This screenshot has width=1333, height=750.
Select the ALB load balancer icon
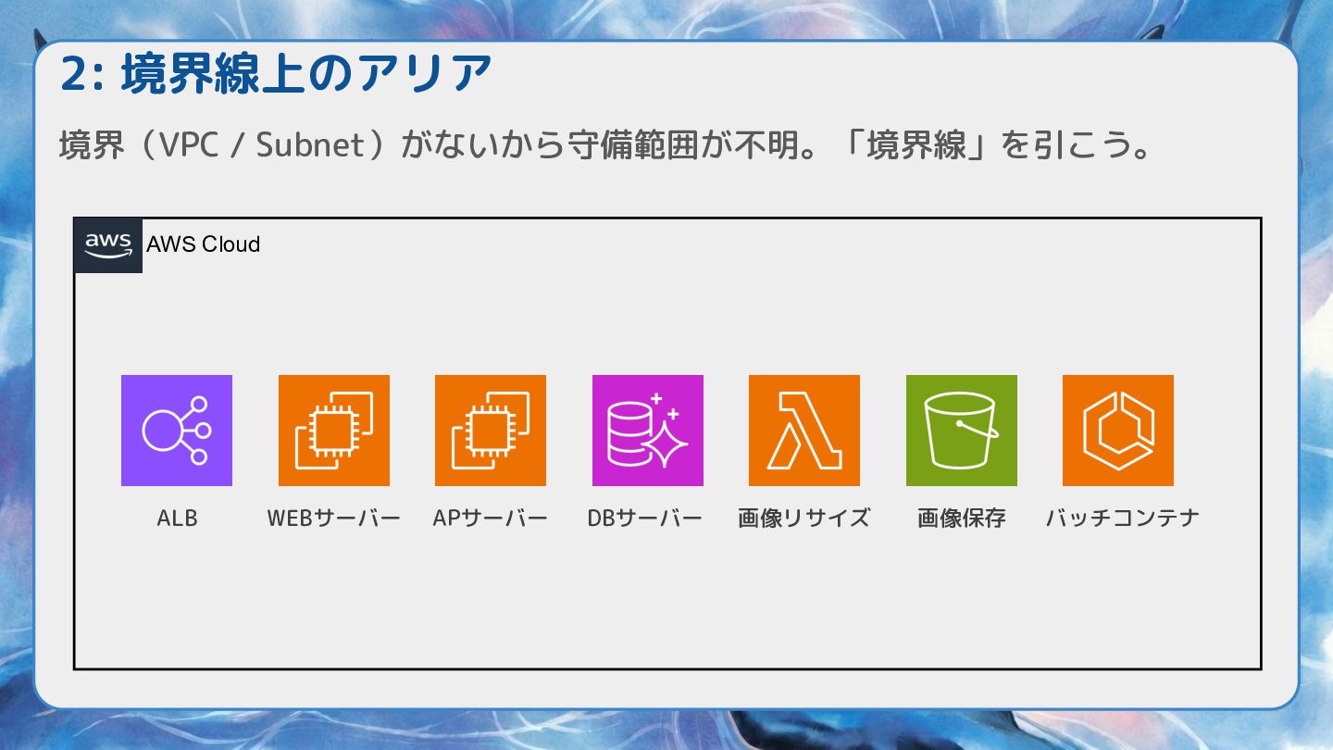176,430
